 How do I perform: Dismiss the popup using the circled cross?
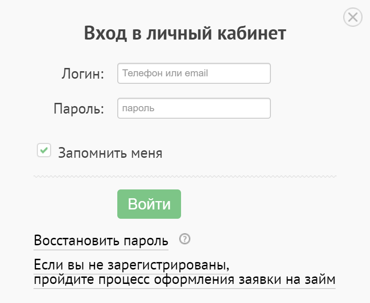(x=352, y=18)
